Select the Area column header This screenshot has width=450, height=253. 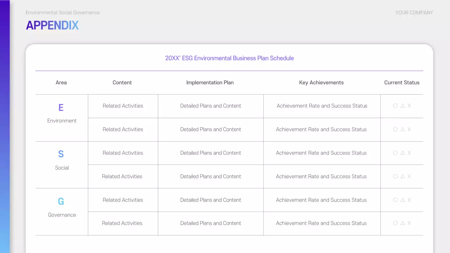[x=61, y=83]
